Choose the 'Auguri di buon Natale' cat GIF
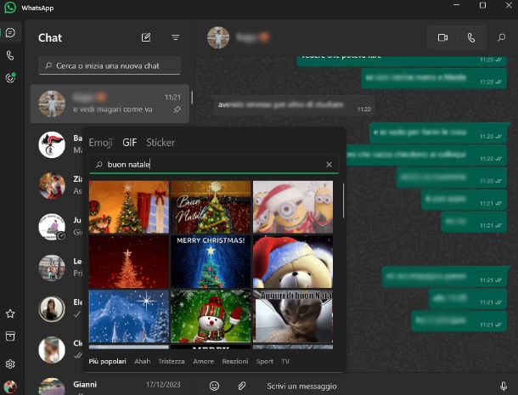 pyautogui.click(x=293, y=316)
